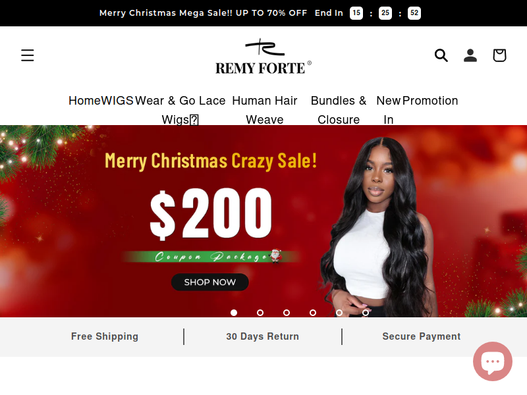
Task: Open the hamburger menu icon
Action: [27, 55]
